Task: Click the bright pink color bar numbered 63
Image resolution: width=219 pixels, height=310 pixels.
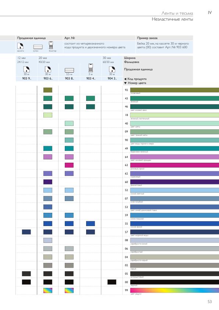Action: click(x=174, y=165)
